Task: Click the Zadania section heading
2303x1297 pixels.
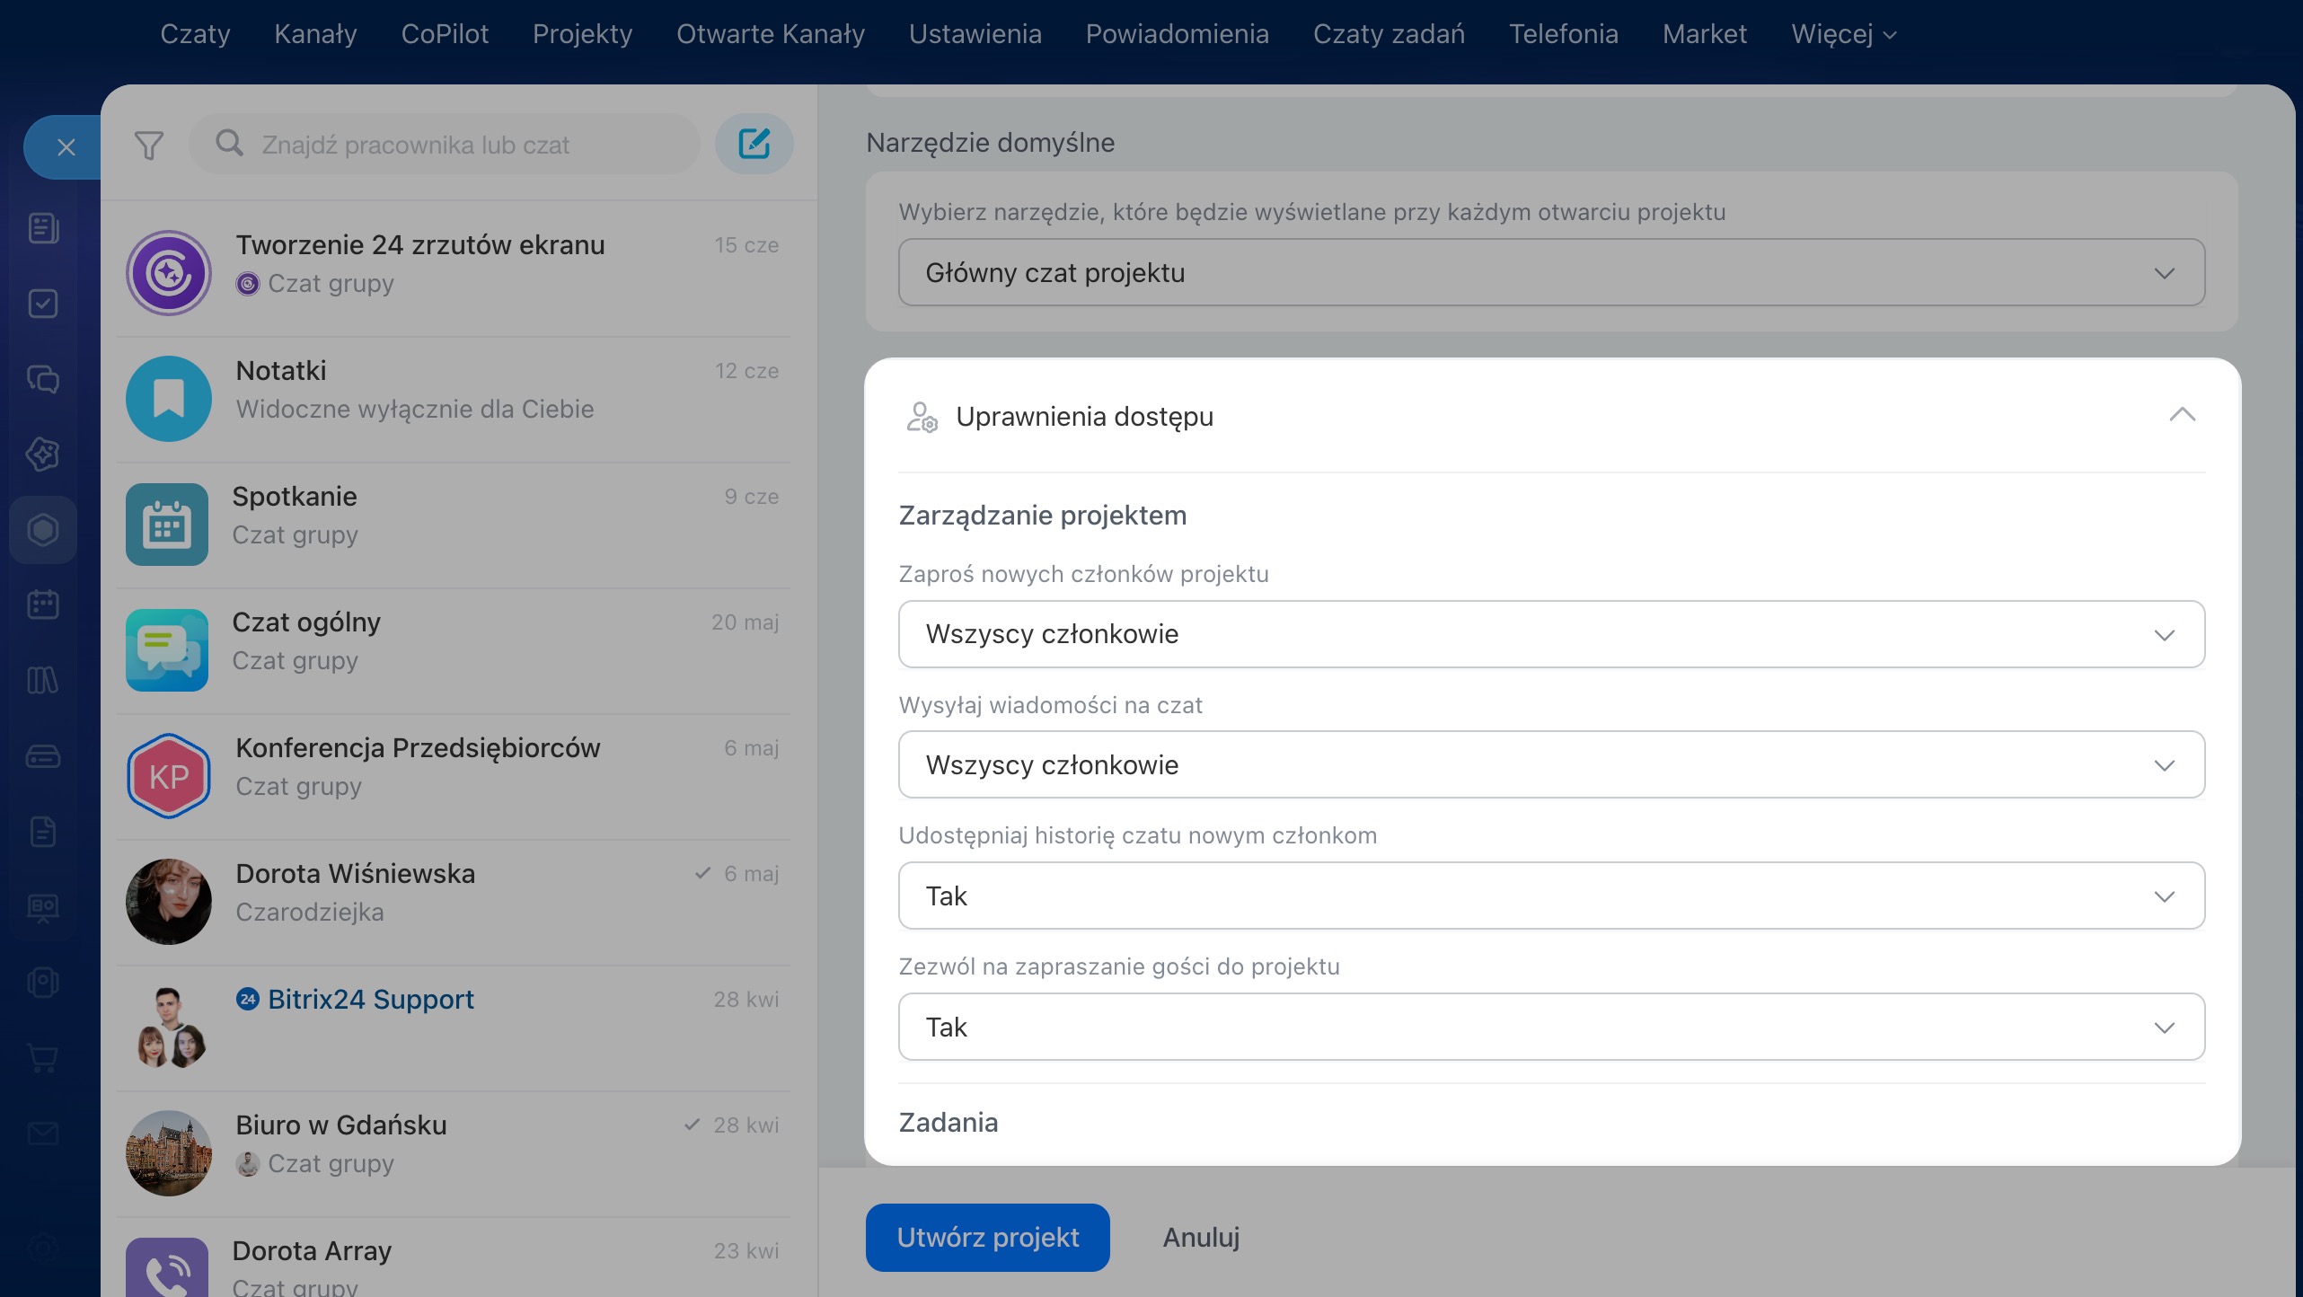Action: [x=949, y=1123]
